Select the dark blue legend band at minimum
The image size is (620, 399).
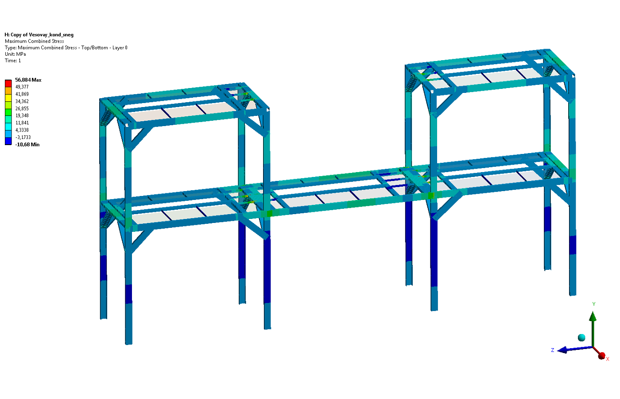8,141
